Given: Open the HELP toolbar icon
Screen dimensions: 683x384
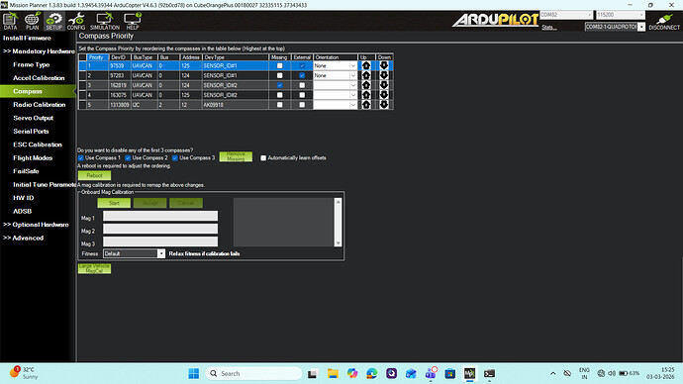Looking at the screenshot, I should point(133,21).
